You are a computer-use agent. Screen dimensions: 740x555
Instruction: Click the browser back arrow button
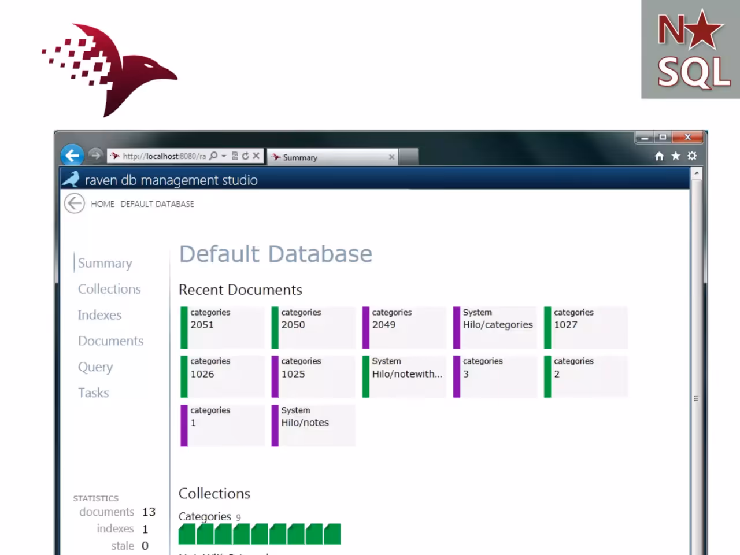pyautogui.click(x=72, y=156)
